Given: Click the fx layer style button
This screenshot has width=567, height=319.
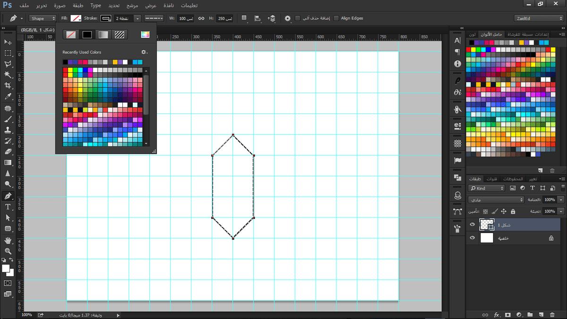Looking at the screenshot, I should pos(497,314).
